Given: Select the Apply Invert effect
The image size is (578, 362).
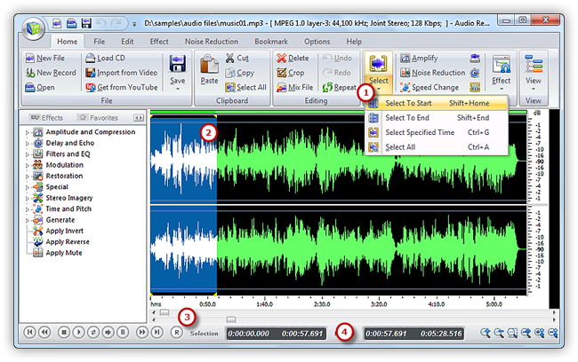Looking at the screenshot, I should [x=58, y=231].
